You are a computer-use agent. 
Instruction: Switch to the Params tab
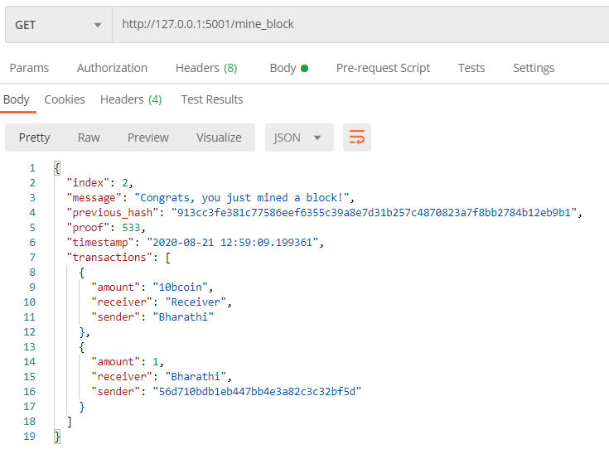pos(29,68)
